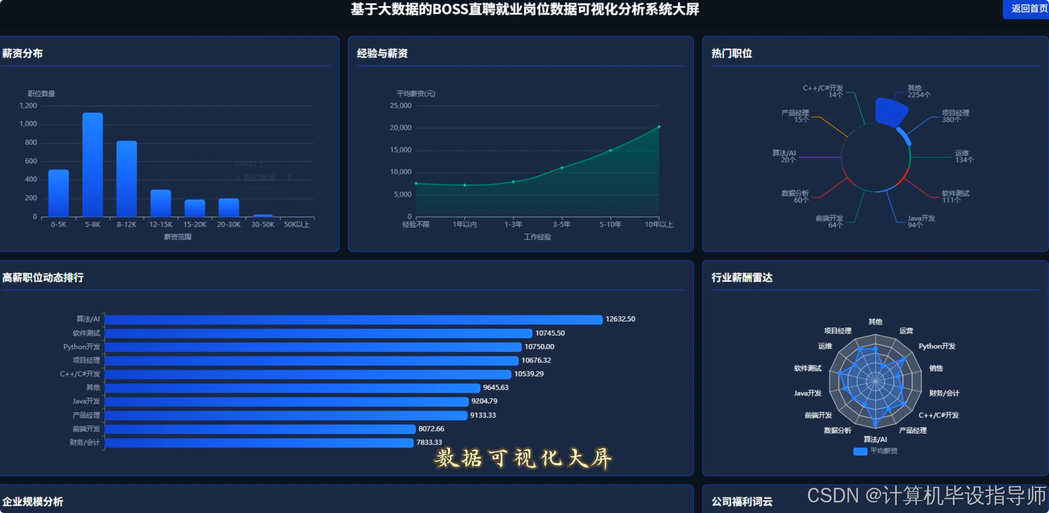The height and width of the screenshot is (513, 1049).
Task: Click the 财务/会计 ranking bar
Action: pyautogui.click(x=259, y=443)
